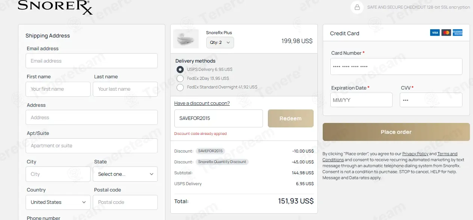Focus the Card Number field
The height and width of the screenshot is (220, 473).
coord(396,67)
